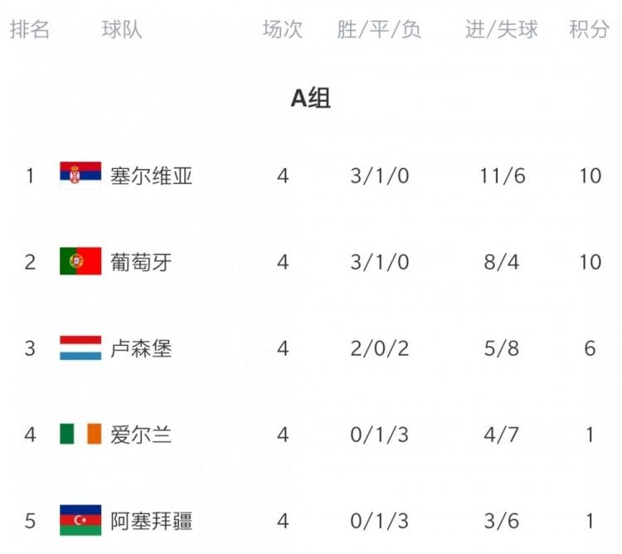Click the Portugal flag icon
622x554 pixels.
(x=80, y=262)
